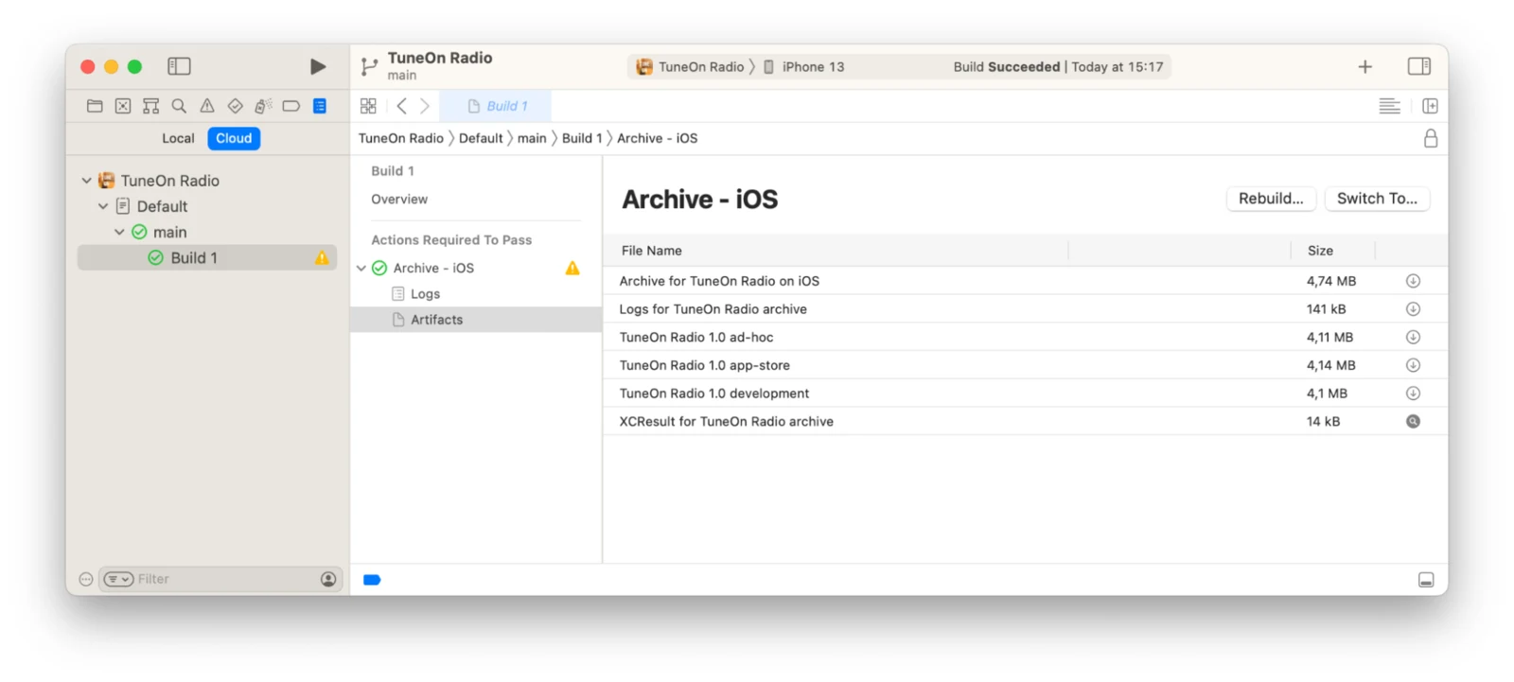Toggle the user filter icon beside Filter
Viewport: 1514px width, 682px height.
click(328, 579)
